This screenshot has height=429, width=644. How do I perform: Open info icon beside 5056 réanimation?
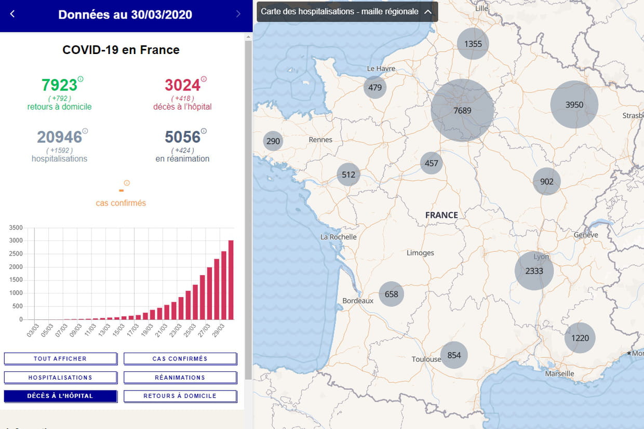tap(204, 131)
